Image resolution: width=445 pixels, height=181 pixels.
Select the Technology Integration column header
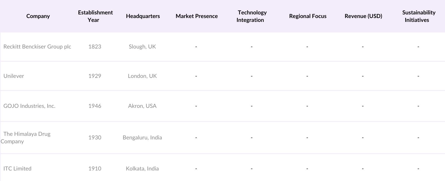(251, 16)
